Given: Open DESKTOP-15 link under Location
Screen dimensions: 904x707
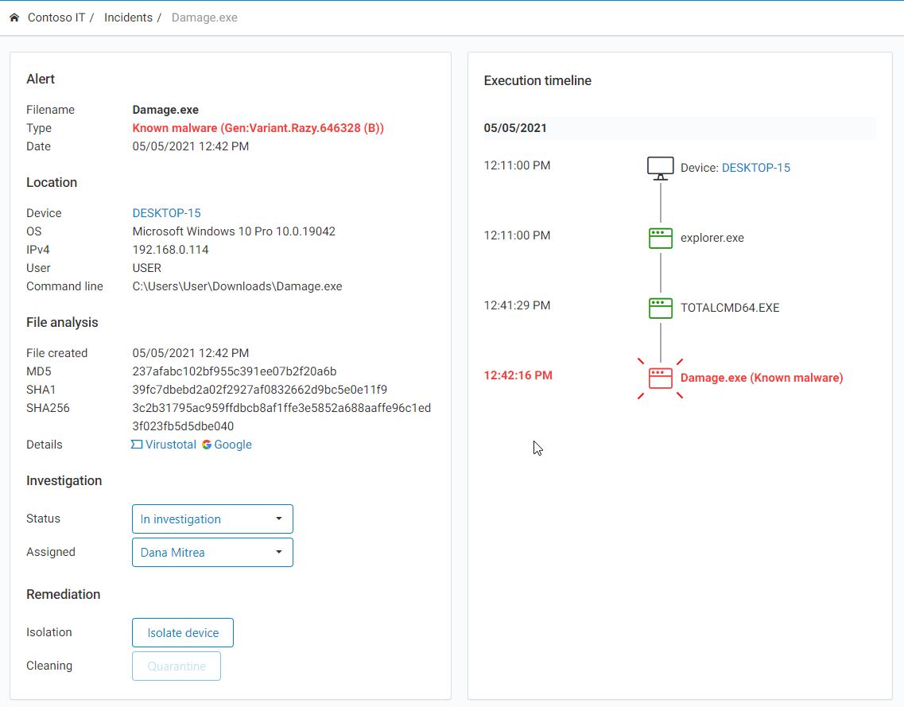Looking at the screenshot, I should pos(167,213).
